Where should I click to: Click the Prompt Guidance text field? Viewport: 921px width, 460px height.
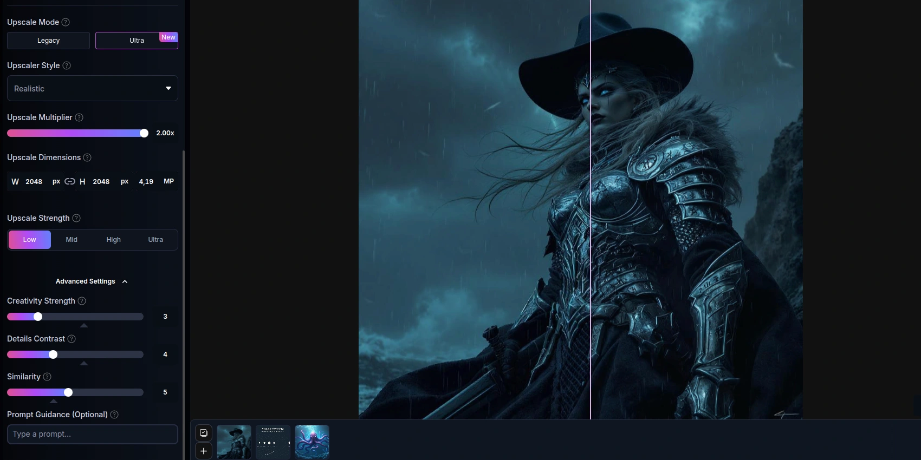(x=92, y=434)
